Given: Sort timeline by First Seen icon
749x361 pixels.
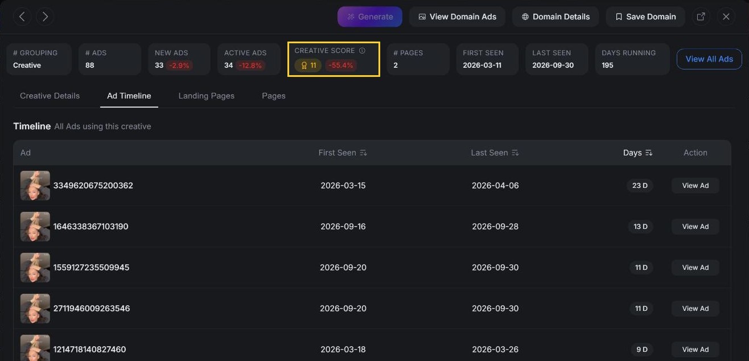Looking at the screenshot, I should point(364,153).
